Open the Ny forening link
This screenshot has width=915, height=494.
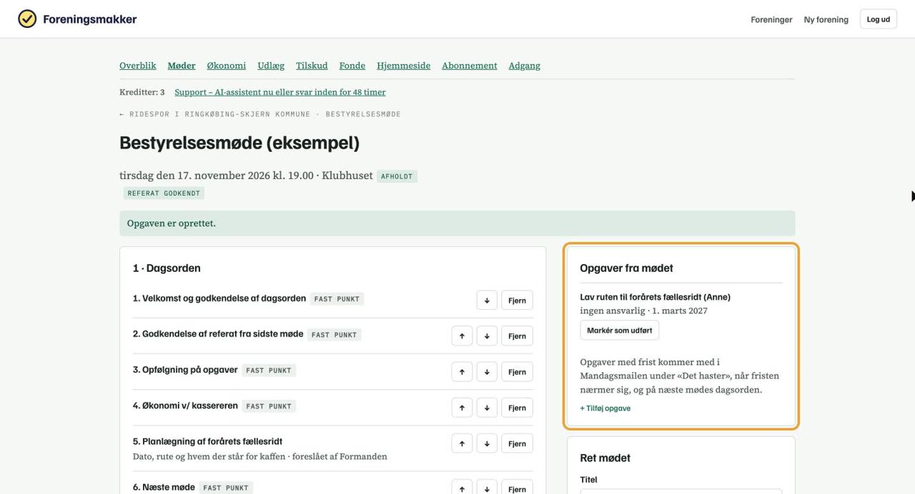click(x=826, y=20)
